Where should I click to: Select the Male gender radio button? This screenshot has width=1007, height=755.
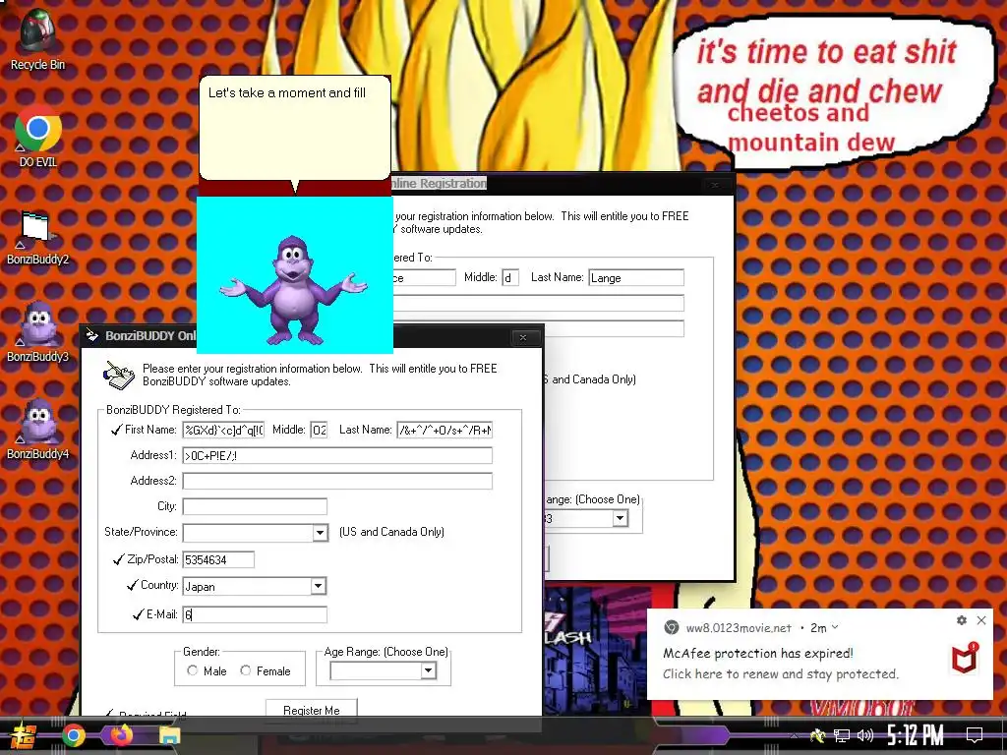coord(192,670)
